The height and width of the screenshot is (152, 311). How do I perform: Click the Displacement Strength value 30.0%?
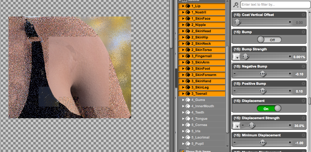click(299, 125)
